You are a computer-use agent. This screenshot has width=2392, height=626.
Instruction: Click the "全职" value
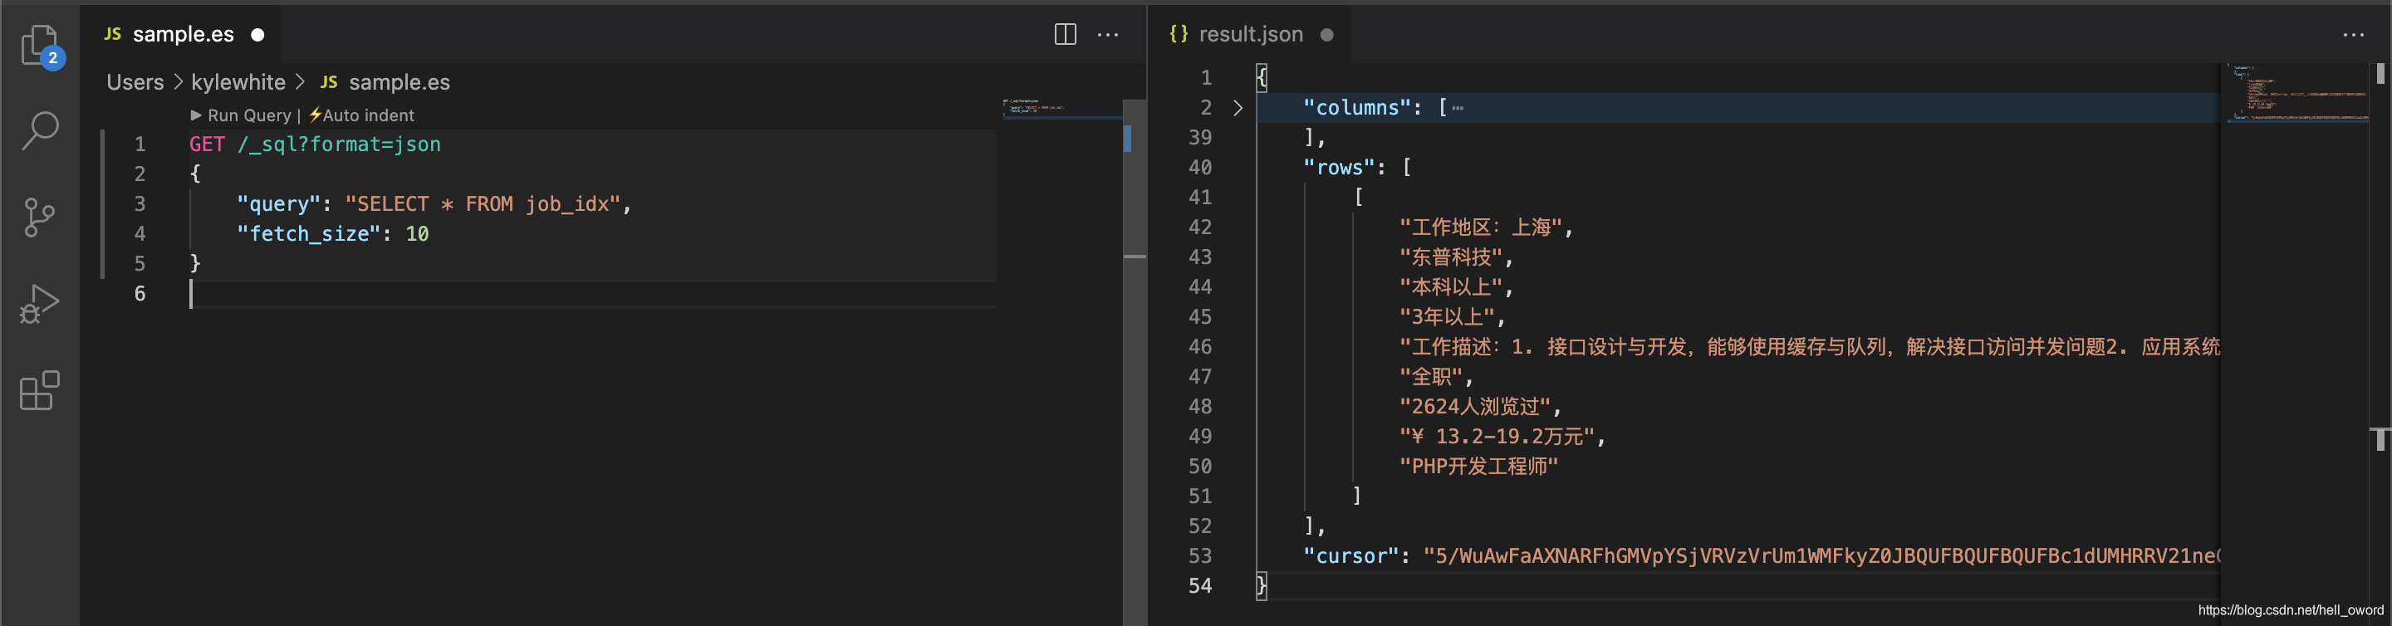(1430, 377)
